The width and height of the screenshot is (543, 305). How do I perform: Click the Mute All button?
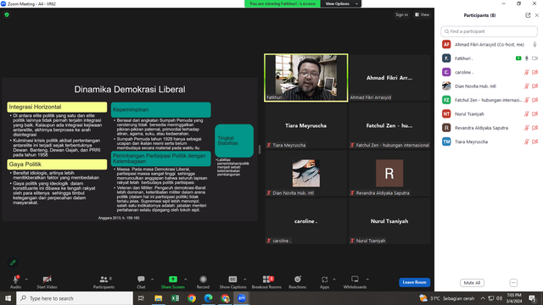(472, 282)
